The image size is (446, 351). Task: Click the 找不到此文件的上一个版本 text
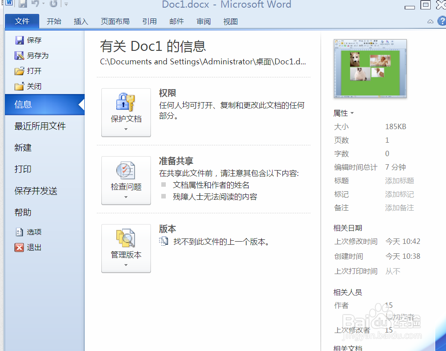pyautogui.click(x=221, y=242)
